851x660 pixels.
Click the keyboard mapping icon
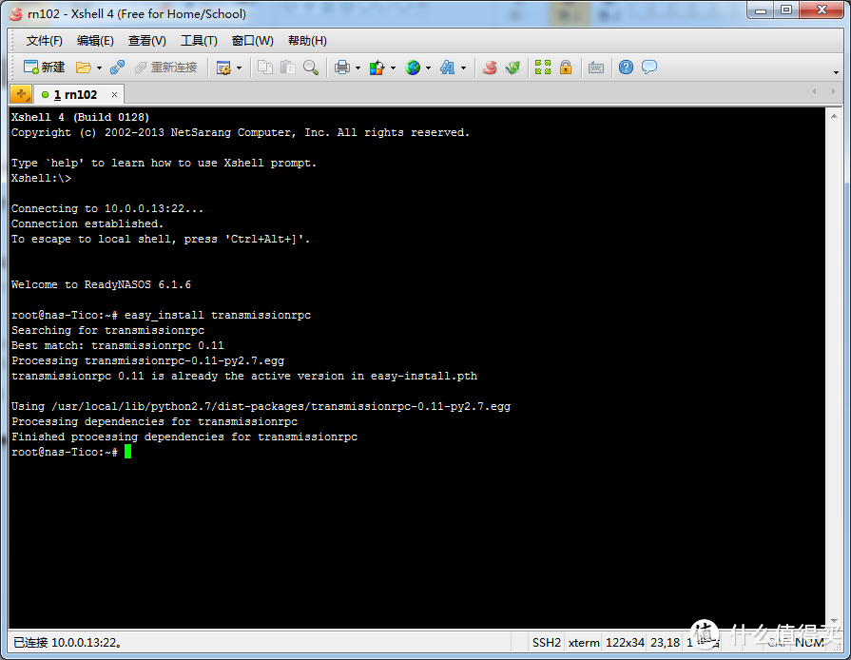(596, 68)
